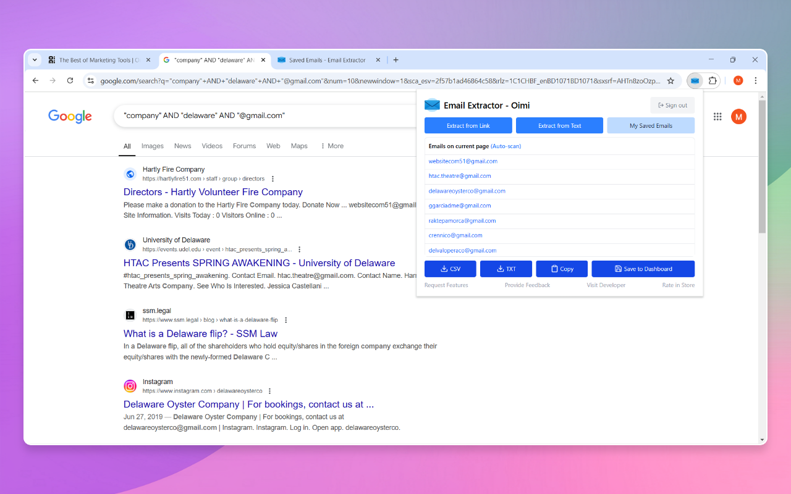Open the Google account avatar on the page

tap(738, 116)
